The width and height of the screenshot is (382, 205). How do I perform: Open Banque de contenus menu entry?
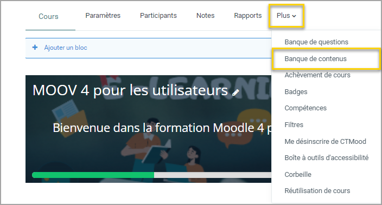point(315,59)
